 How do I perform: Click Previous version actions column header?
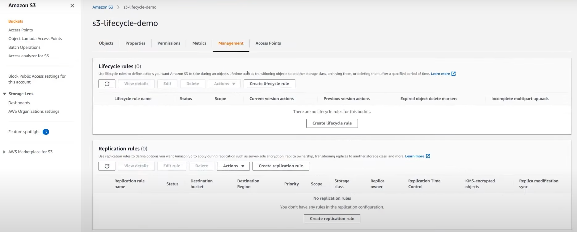tap(346, 99)
